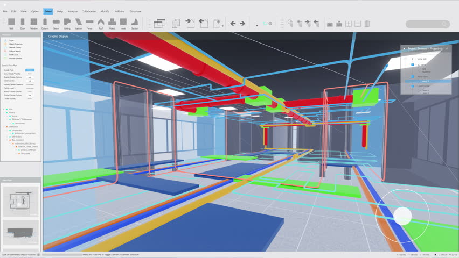Screen dimensions: 459x258
Task: Choose the Window tool in toolbar
Action: (34, 23)
